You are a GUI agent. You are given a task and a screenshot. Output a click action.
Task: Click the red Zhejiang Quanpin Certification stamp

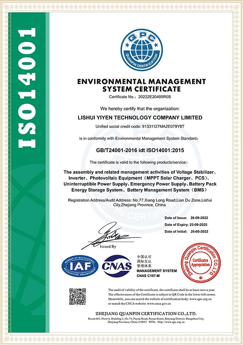tap(200, 263)
